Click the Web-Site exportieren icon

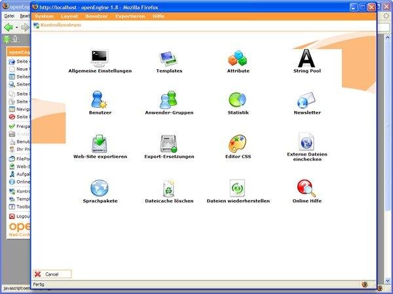pyautogui.click(x=100, y=144)
